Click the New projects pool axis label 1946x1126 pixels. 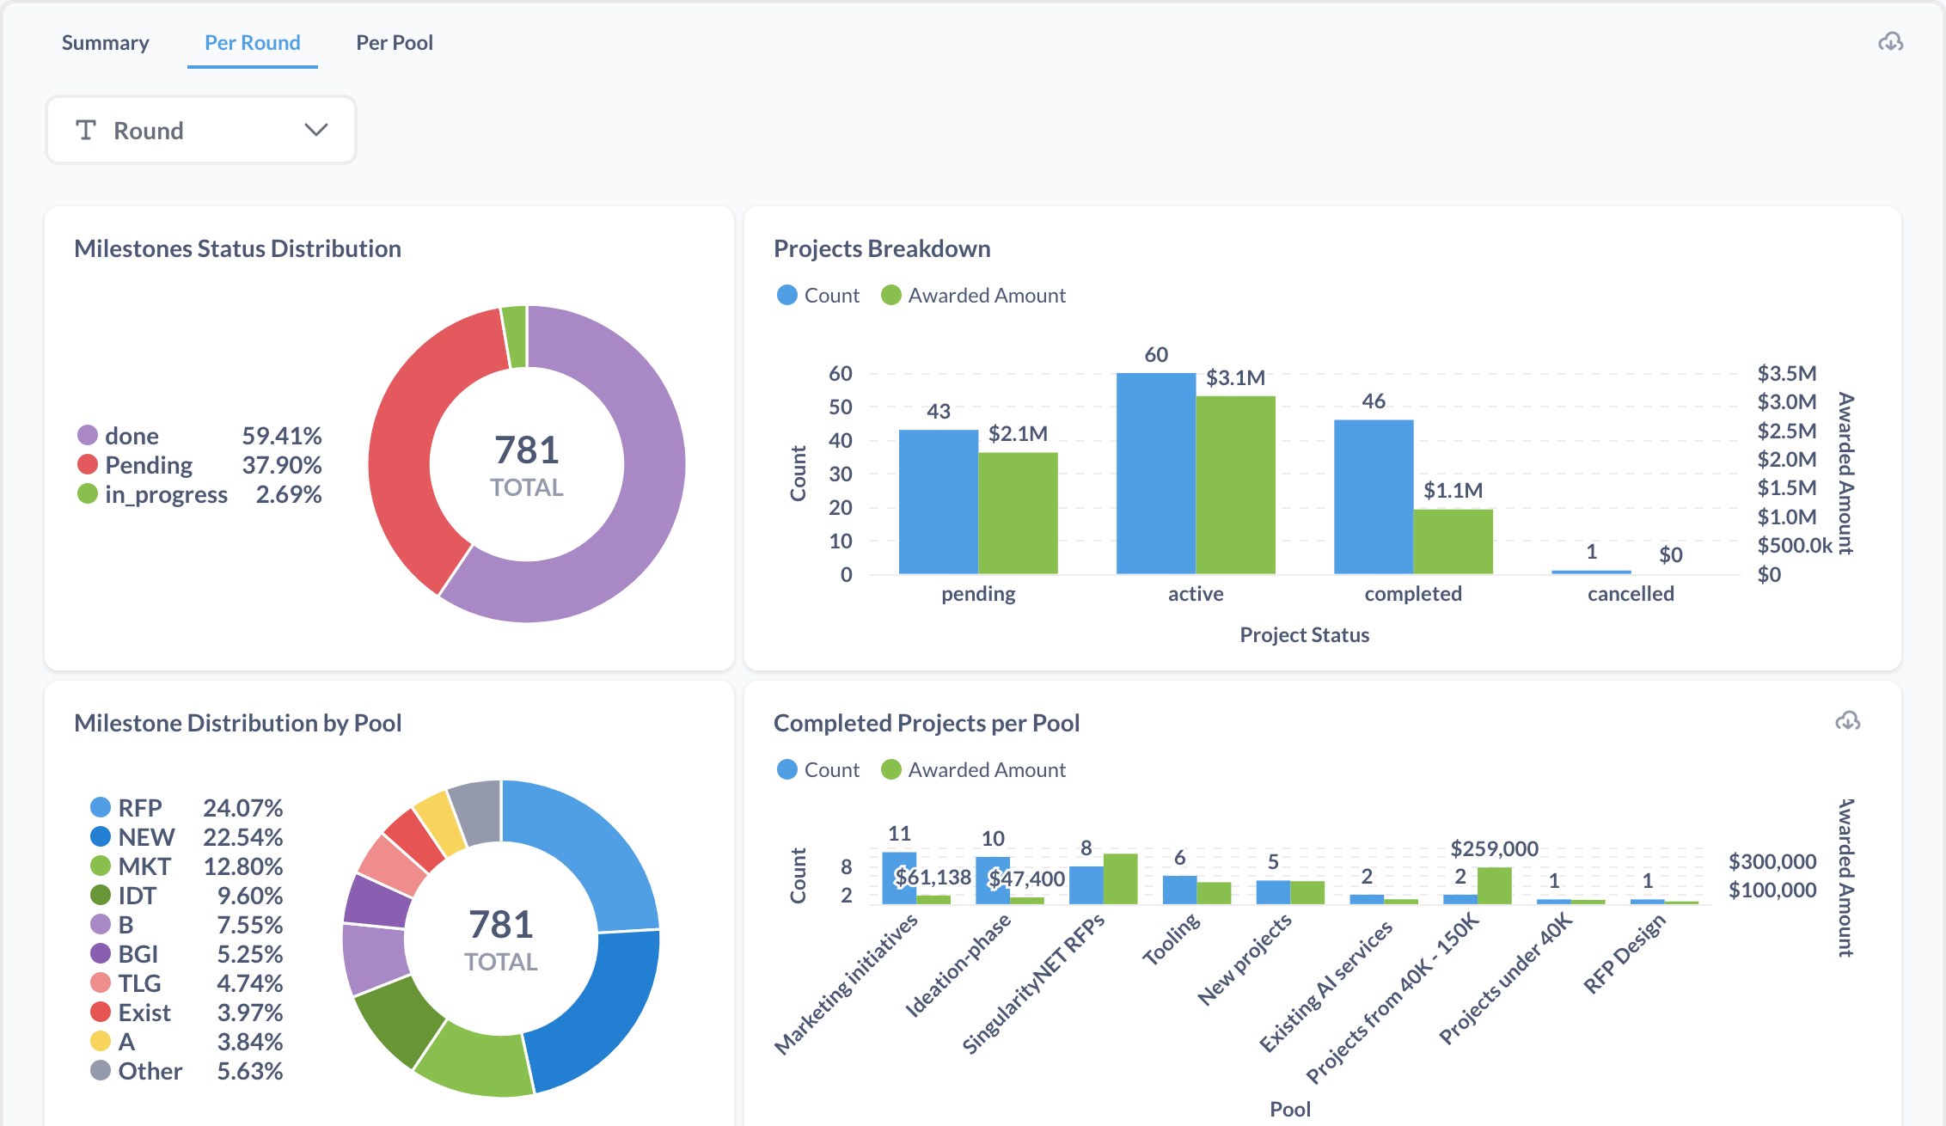coord(1245,959)
